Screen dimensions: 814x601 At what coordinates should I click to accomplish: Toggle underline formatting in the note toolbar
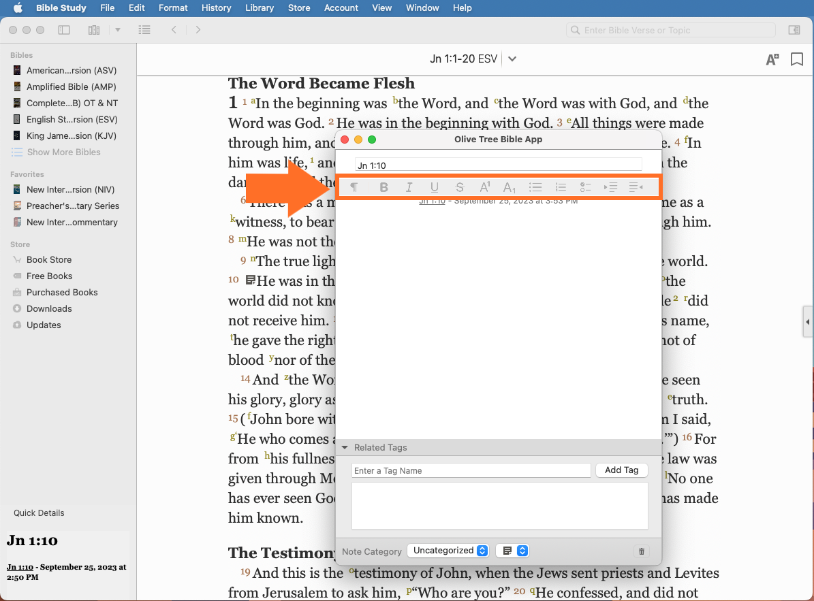pyautogui.click(x=435, y=187)
